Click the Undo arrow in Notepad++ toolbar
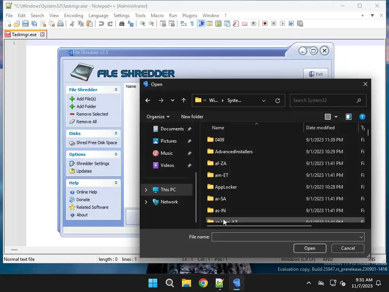 101,24
